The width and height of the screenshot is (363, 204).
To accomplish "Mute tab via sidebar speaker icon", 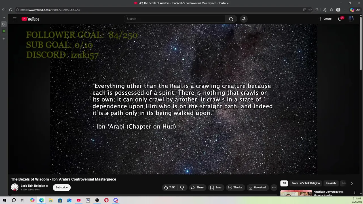I will pos(4,24).
